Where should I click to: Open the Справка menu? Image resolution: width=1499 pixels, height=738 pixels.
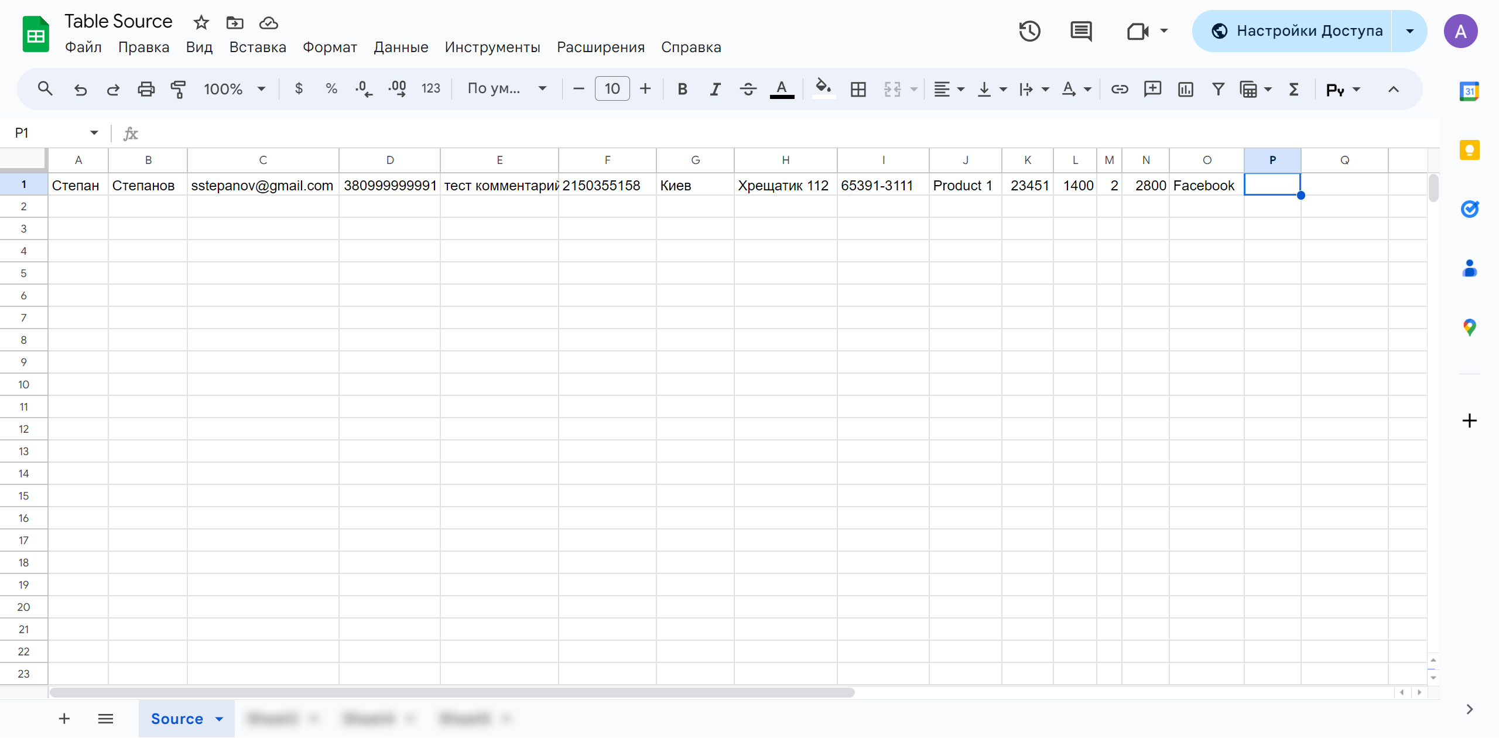[x=691, y=47]
